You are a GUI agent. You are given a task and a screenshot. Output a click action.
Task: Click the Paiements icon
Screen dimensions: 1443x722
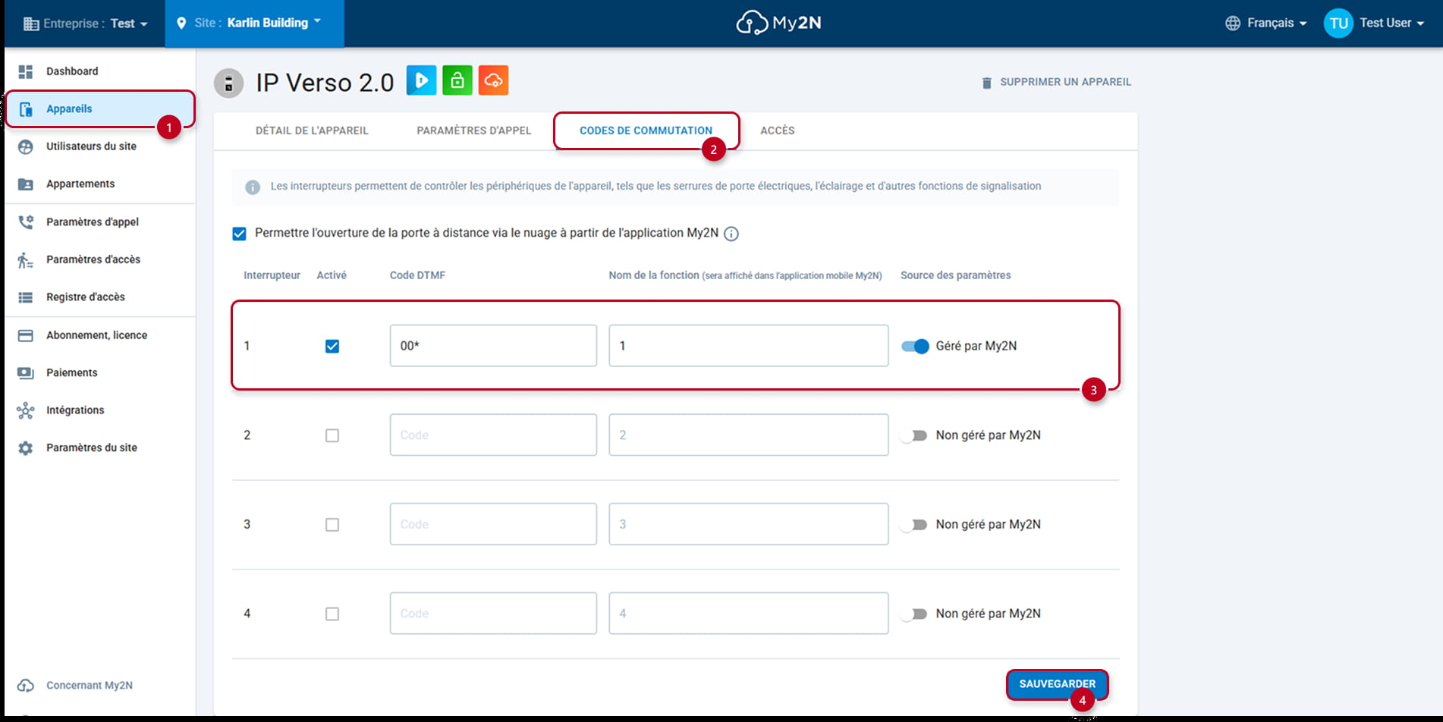coord(26,373)
